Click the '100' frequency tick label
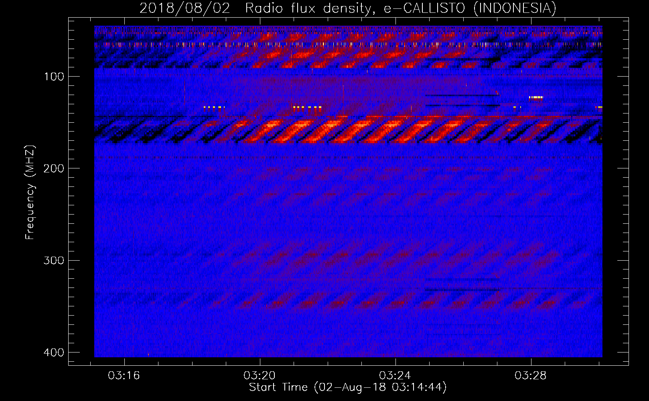This screenshot has height=401, width=649. coord(53,77)
